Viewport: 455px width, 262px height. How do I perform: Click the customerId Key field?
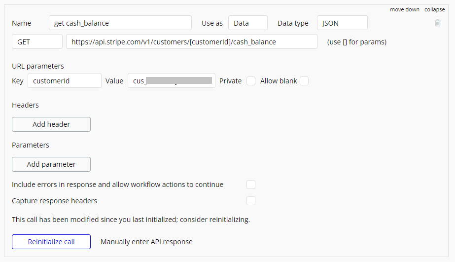pyautogui.click(x=65, y=81)
